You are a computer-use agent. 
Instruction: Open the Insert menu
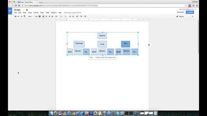[30, 13]
